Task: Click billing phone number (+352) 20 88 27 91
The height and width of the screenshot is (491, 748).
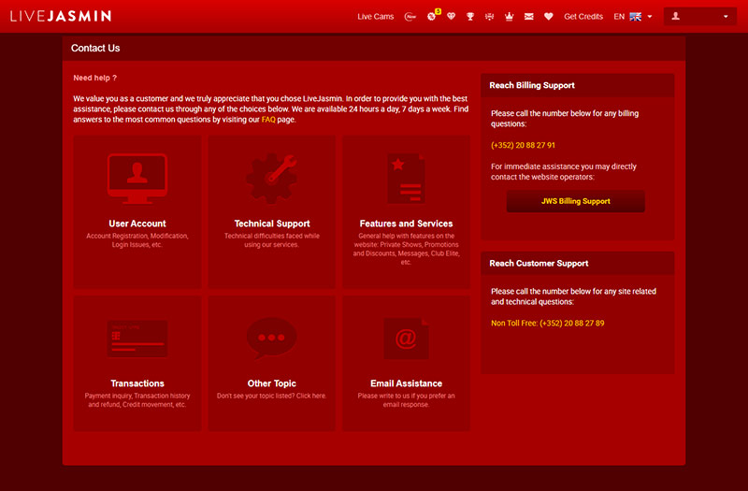Action: pos(523,145)
